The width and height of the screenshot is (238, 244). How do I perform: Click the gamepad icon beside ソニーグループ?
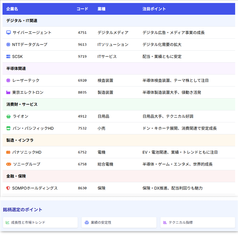tap(9, 164)
